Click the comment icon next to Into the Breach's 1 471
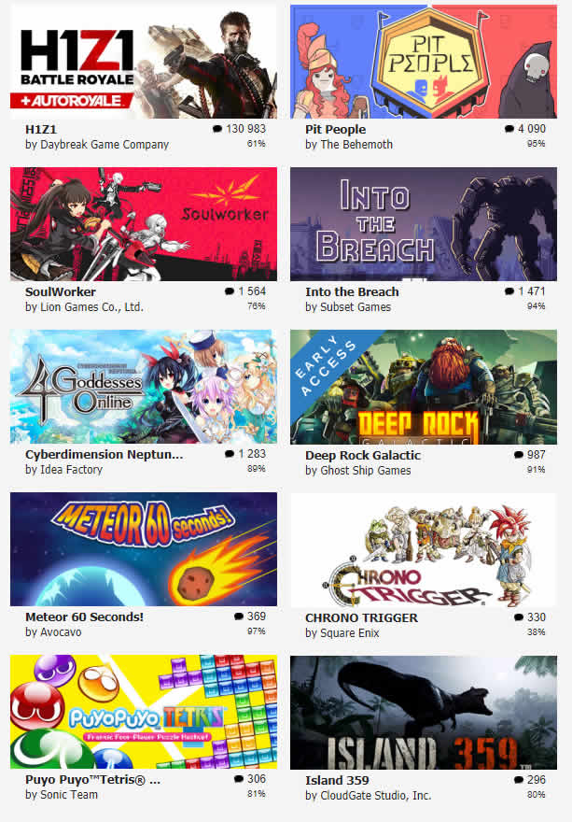The height and width of the screenshot is (822, 572). (509, 291)
